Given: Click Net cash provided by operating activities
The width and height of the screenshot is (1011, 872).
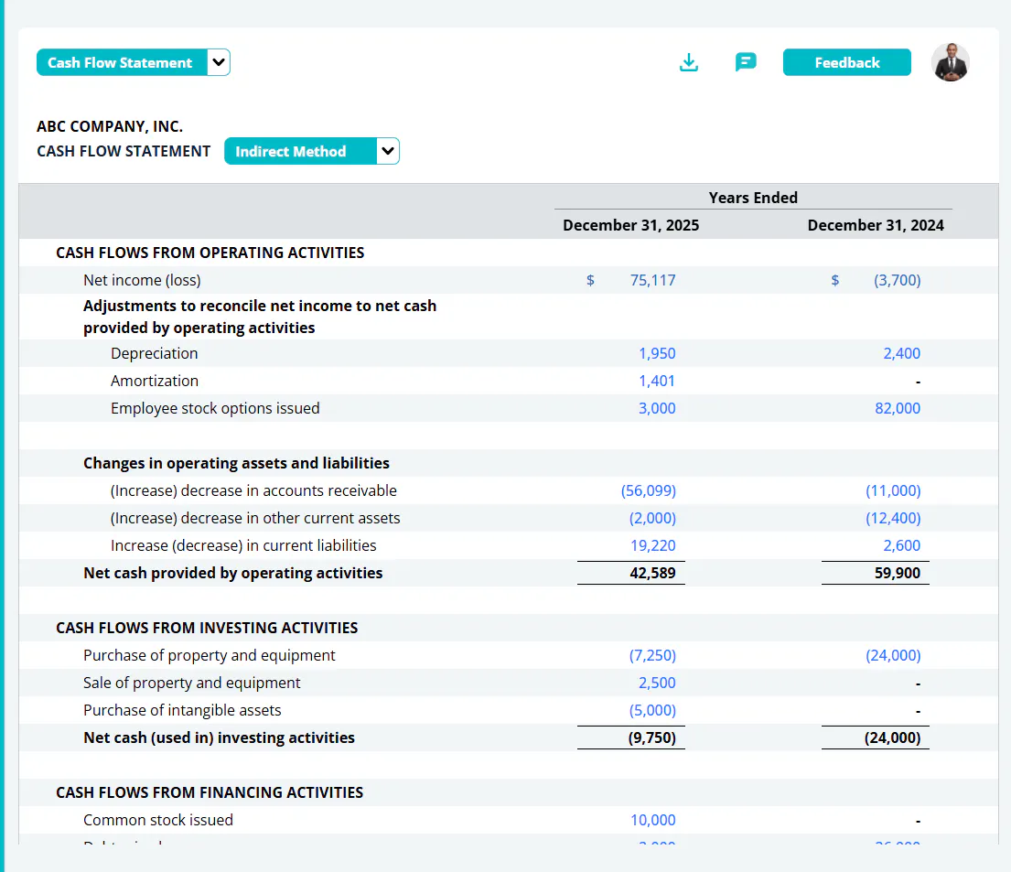Looking at the screenshot, I should (x=232, y=574).
